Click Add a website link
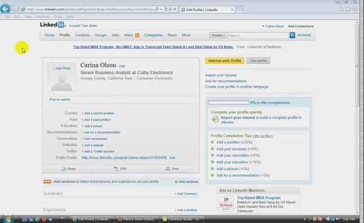The height and width of the screenshot is (223, 364). (93, 145)
